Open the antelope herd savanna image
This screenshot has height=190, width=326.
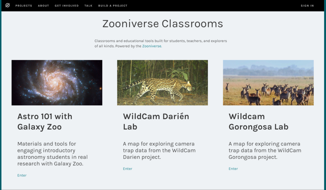click(x=268, y=82)
